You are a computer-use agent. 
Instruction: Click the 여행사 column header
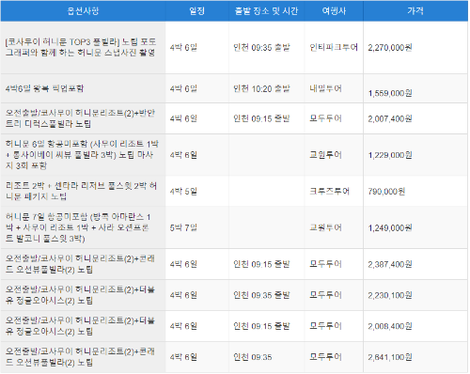(x=334, y=11)
